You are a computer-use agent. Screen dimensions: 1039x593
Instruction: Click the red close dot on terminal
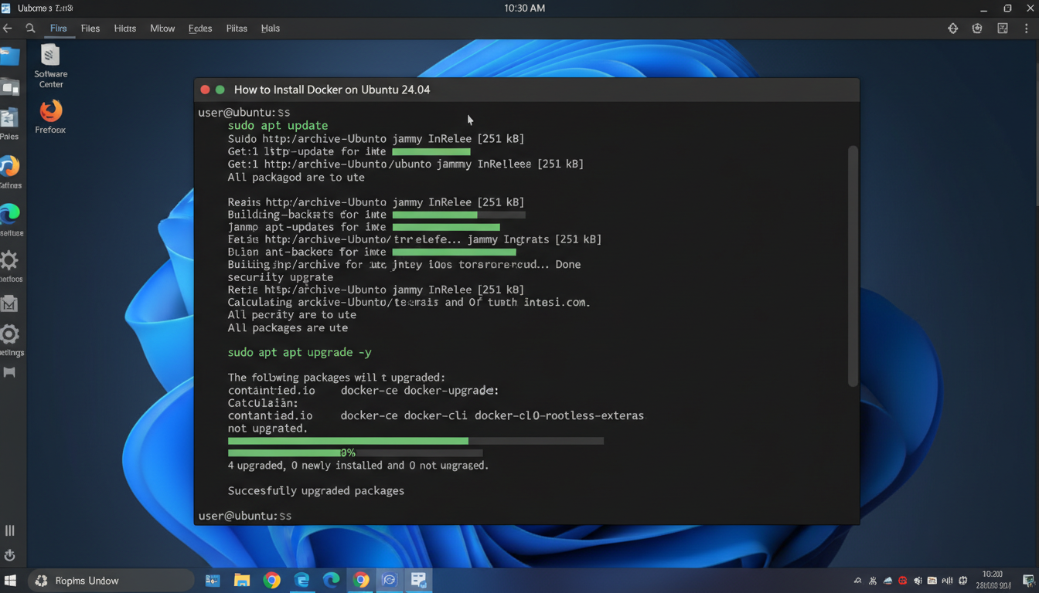pyautogui.click(x=205, y=90)
